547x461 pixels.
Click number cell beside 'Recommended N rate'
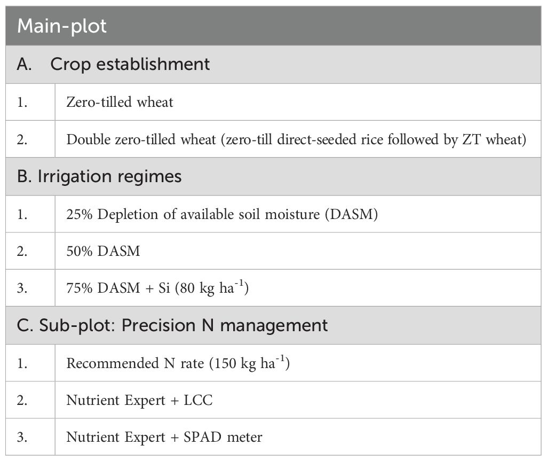(x=23, y=363)
